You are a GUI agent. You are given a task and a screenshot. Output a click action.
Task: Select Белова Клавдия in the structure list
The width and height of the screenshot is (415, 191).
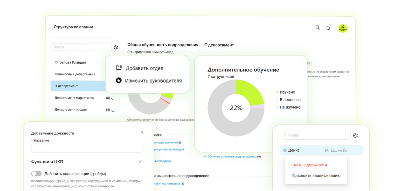(x=73, y=62)
